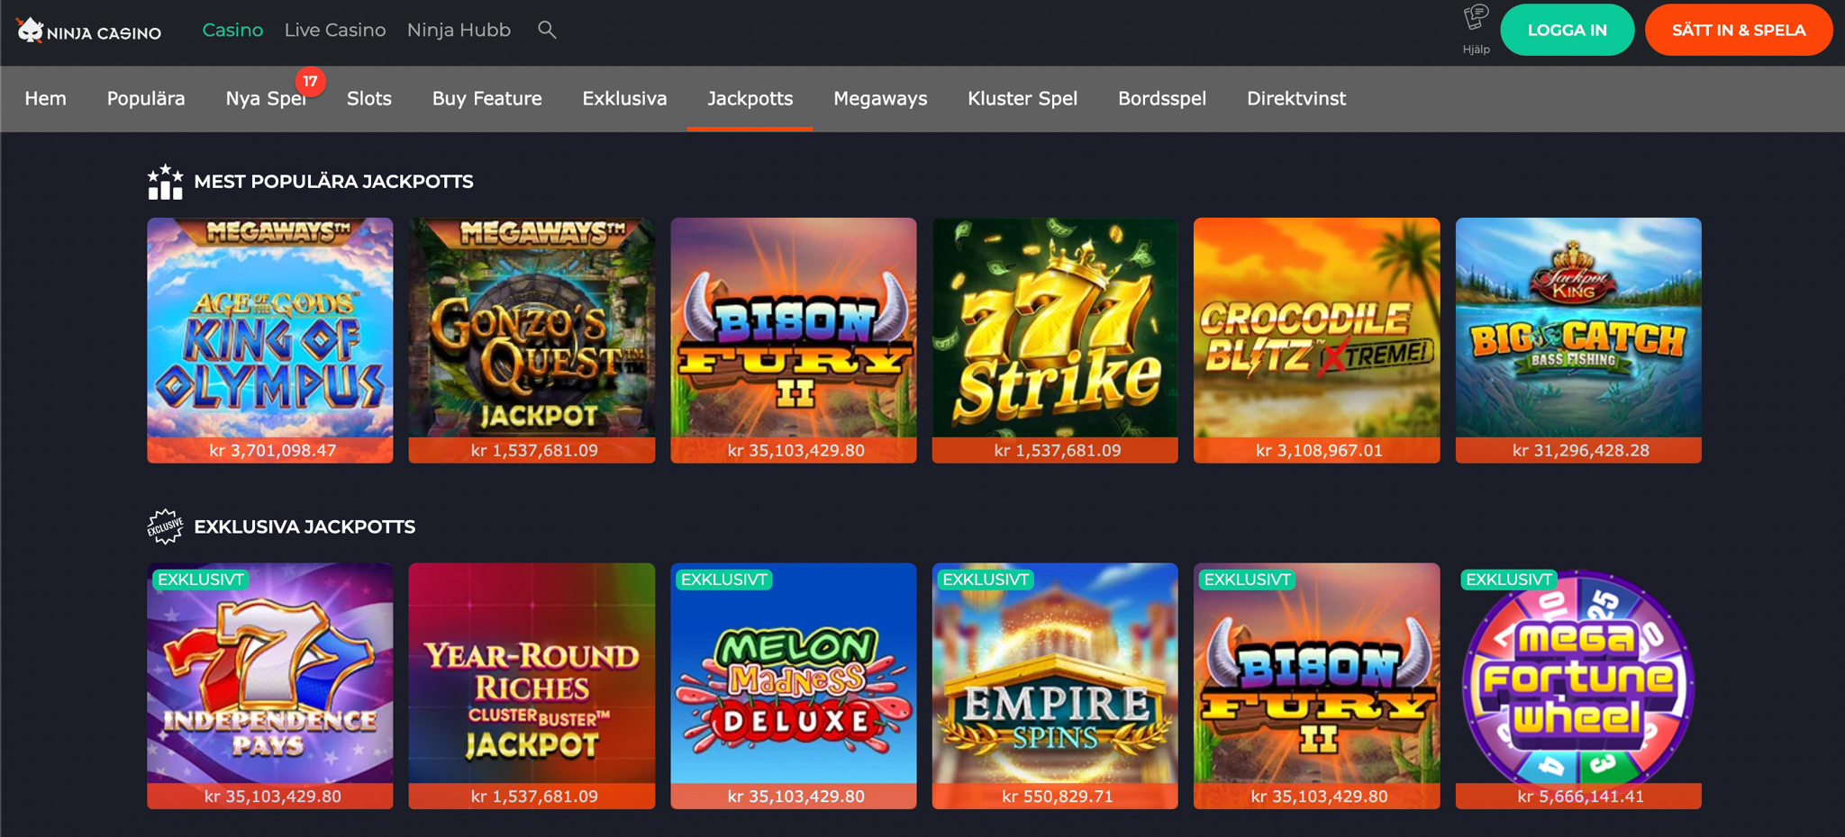Open the Buy Feature tab
Viewport: 1845px width, 837px height.
(487, 98)
